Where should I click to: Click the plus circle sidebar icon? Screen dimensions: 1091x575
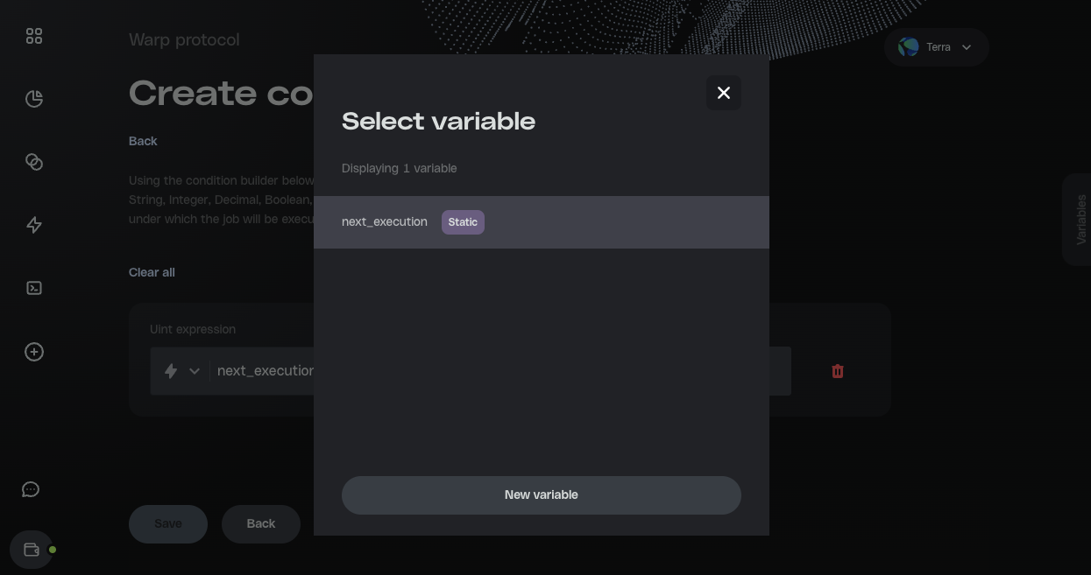(34, 352)
